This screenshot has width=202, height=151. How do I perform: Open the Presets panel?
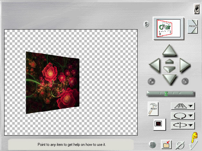(192, 26)
